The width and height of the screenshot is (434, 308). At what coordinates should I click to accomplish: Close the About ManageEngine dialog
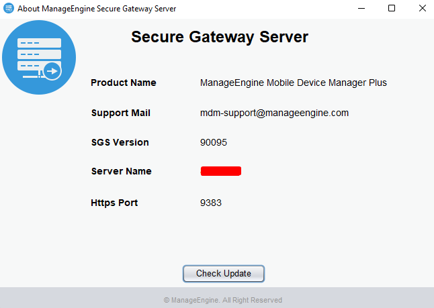pyautogui.click(x=422, y=8)
